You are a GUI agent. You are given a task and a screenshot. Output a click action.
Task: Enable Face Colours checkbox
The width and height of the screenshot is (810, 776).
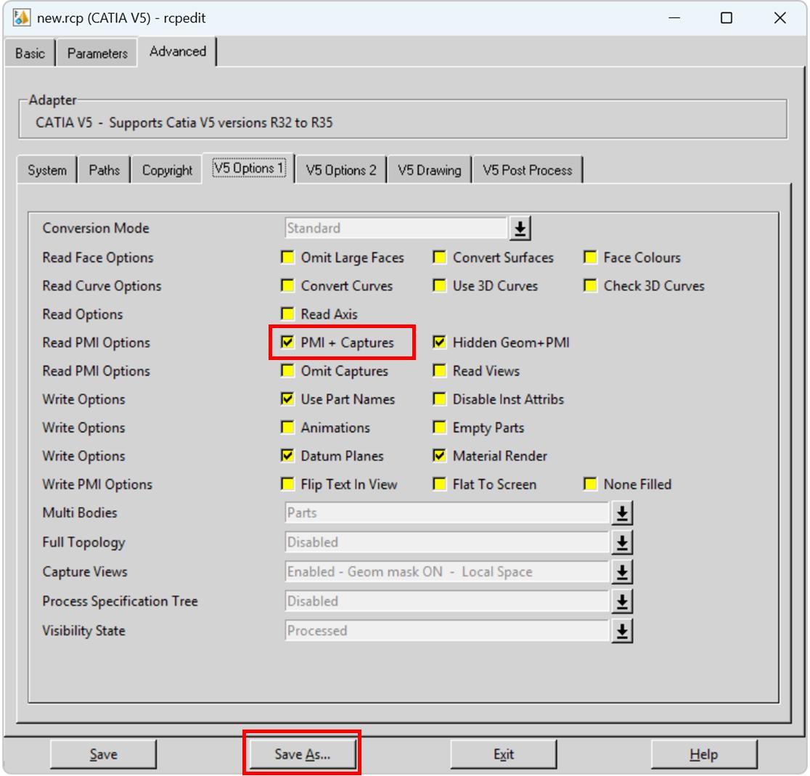click(x=590, y=257)
